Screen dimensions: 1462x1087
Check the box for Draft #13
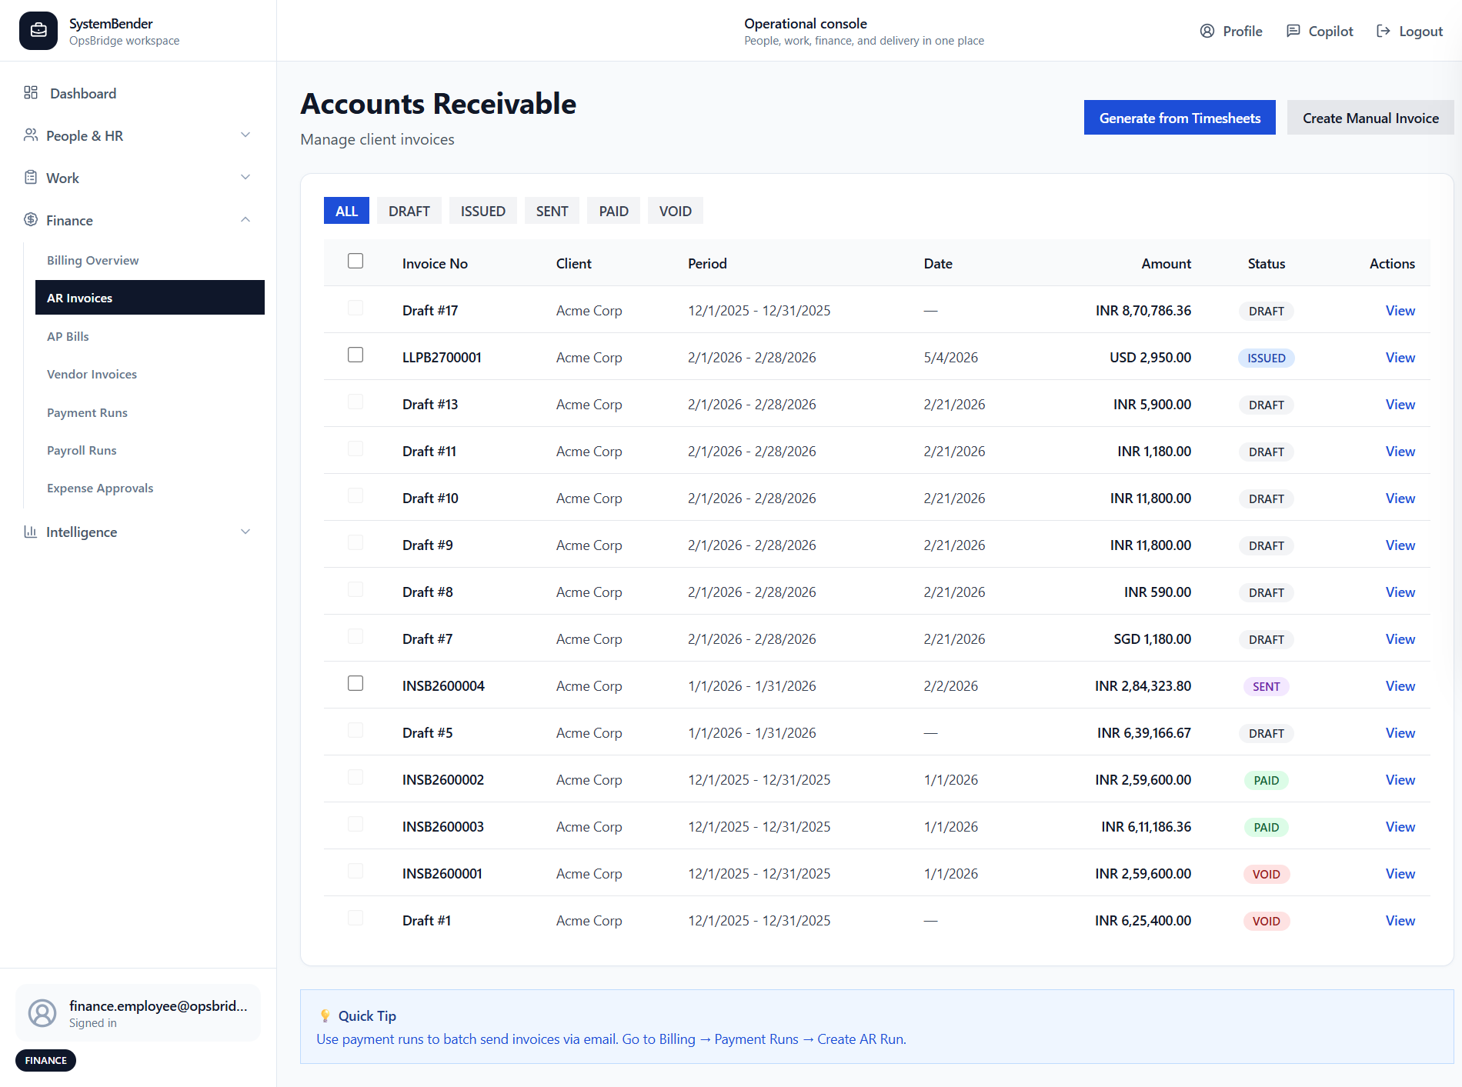click(355, 402)
